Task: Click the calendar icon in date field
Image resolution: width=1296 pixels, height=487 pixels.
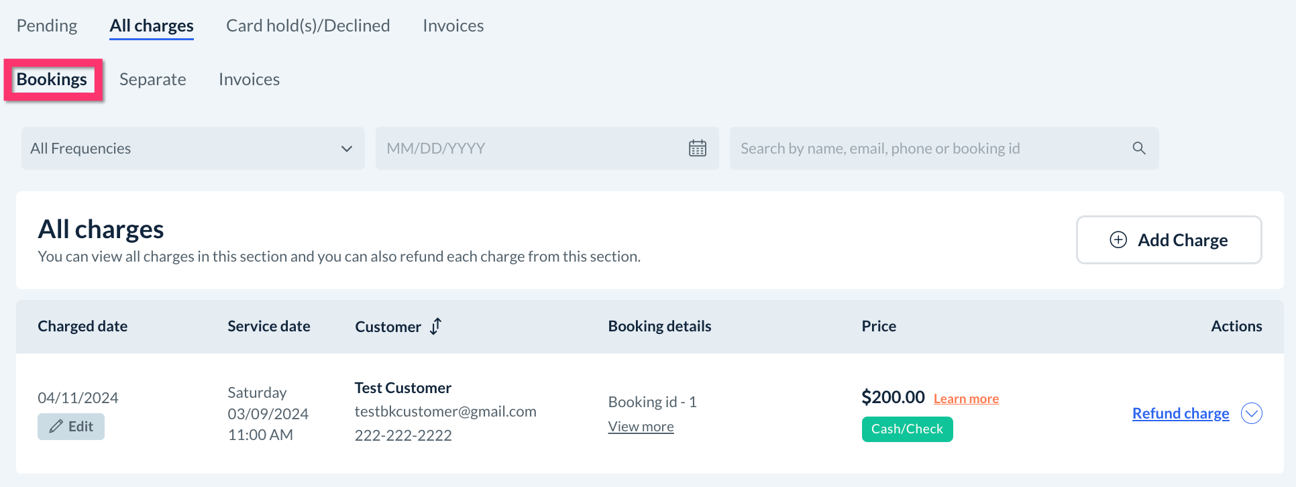Action: (697, 148)
